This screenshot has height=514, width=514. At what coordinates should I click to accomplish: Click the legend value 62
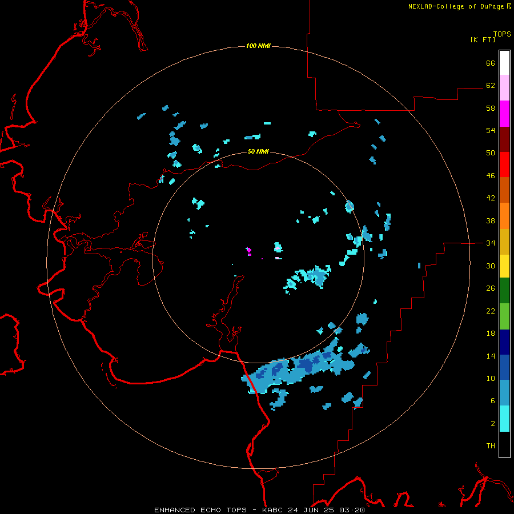(x=491, y=85)
